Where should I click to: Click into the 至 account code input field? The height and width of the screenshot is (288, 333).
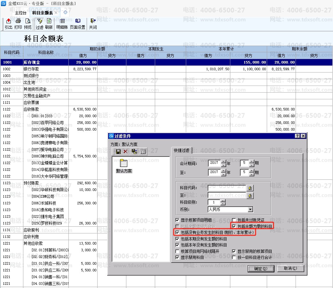point(227,196)
